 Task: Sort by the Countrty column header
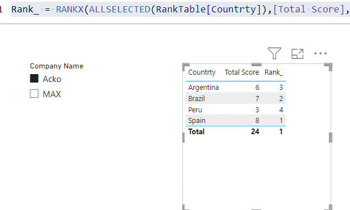point(202,72)
